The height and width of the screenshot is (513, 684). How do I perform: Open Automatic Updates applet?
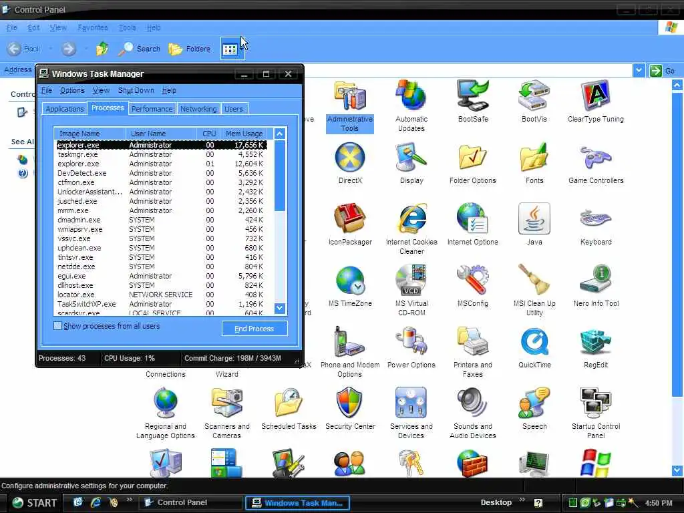411,106
